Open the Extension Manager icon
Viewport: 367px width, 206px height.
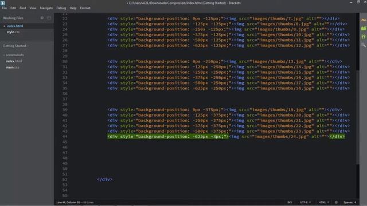point(364,29)
